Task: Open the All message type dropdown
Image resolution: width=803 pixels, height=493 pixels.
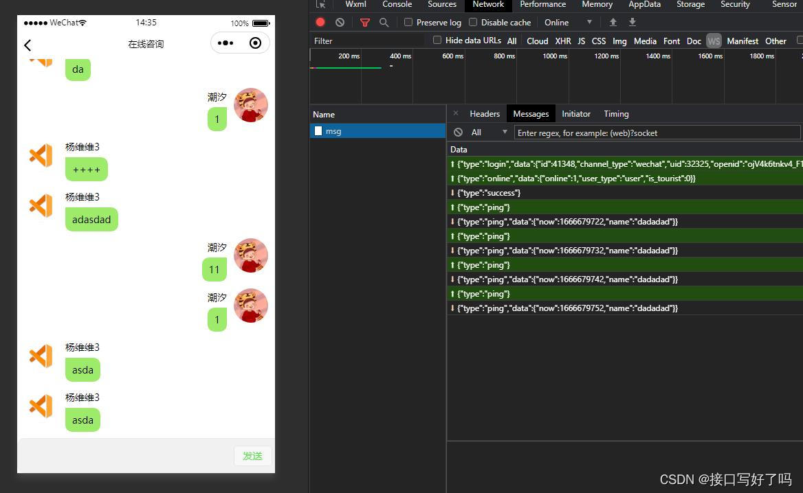Action: 489,133
